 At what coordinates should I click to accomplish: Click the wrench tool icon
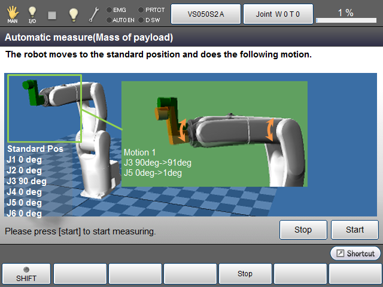point(93,14)
